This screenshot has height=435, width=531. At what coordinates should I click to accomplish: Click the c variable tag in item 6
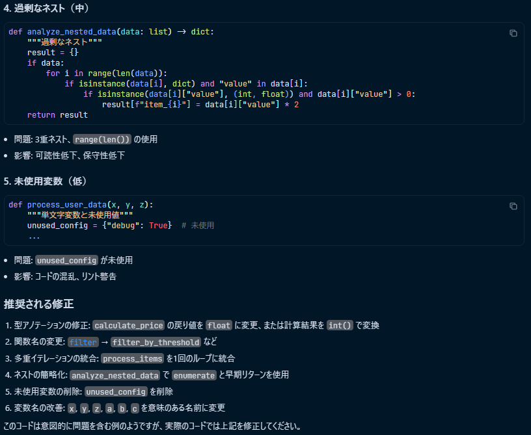point(135,408)
